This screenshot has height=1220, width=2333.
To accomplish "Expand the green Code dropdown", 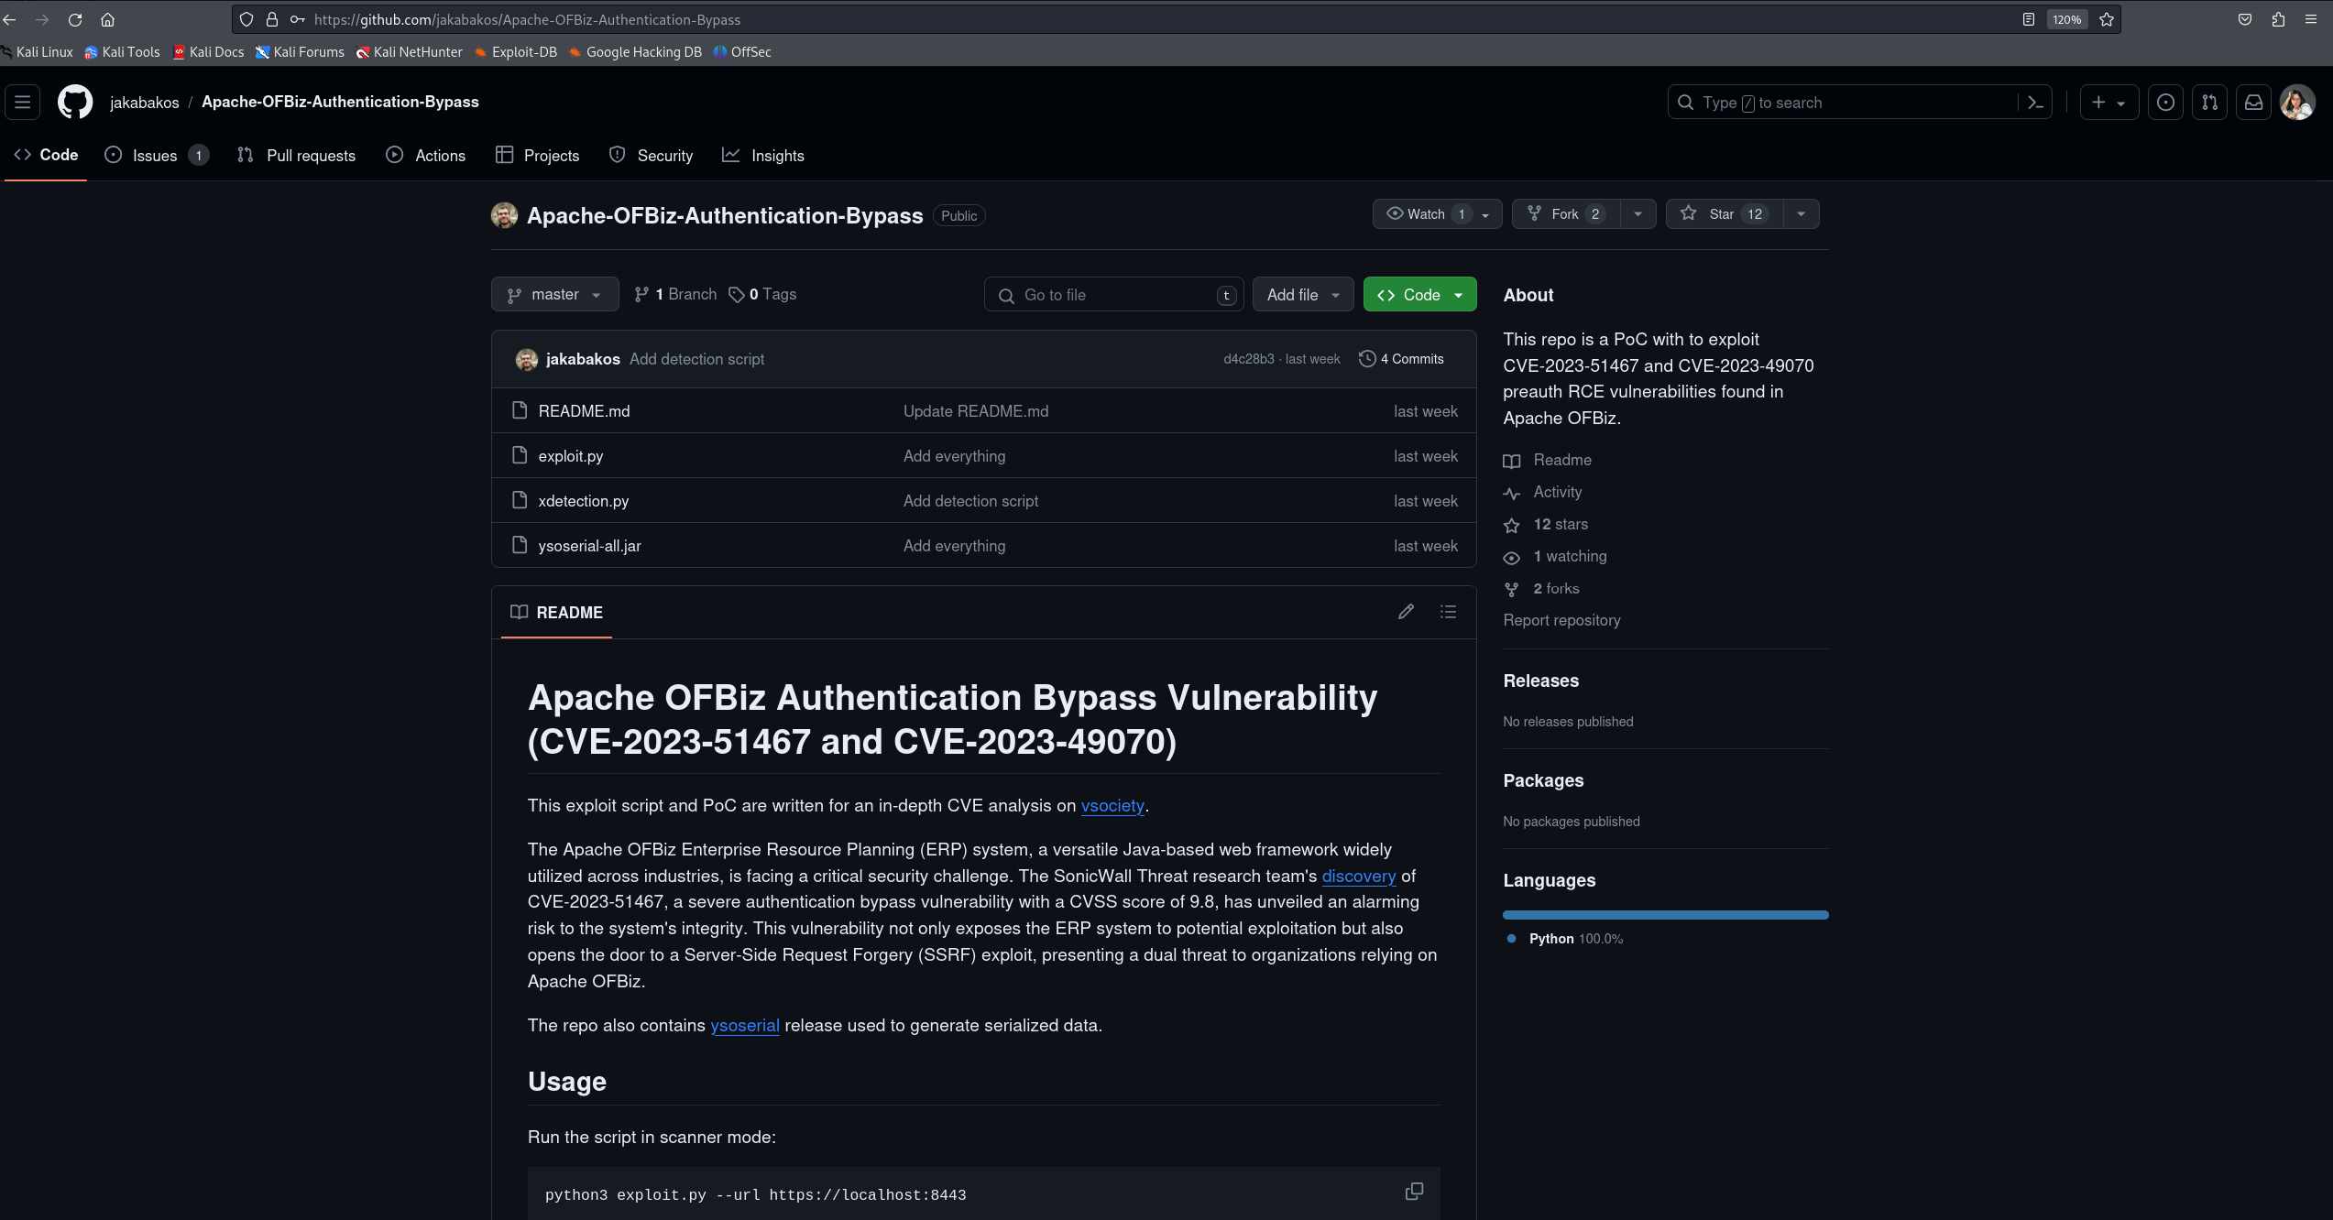I will (x=1419, y=295).
